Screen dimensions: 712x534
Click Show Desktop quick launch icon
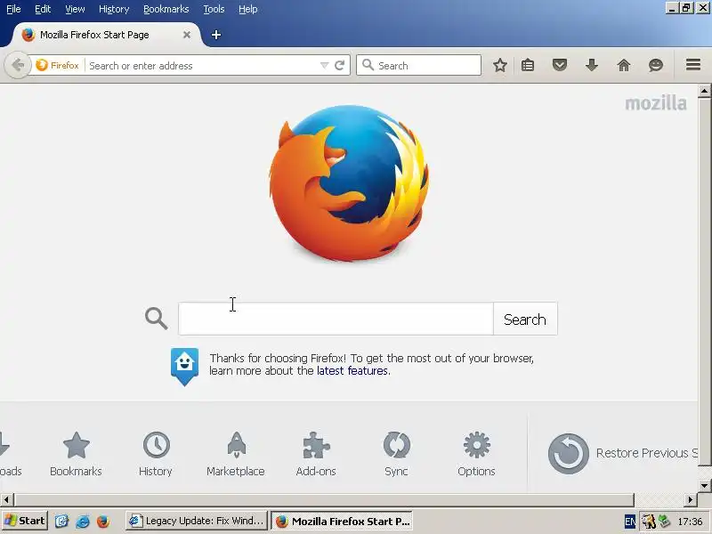pyautogui.click(x=61, y=521)
